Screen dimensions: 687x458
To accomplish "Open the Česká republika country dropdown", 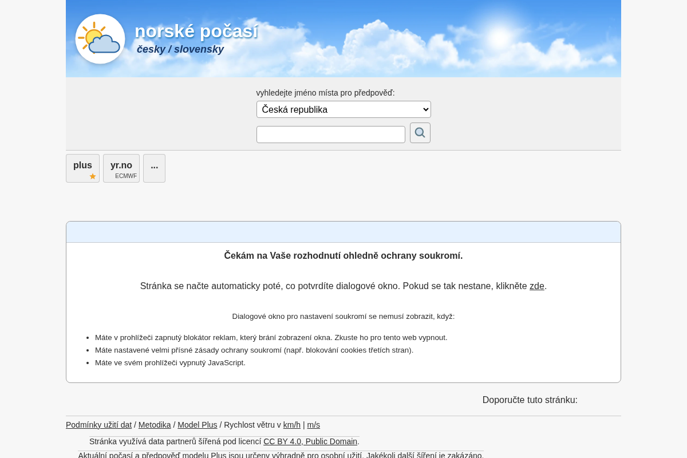I will 343,109.
